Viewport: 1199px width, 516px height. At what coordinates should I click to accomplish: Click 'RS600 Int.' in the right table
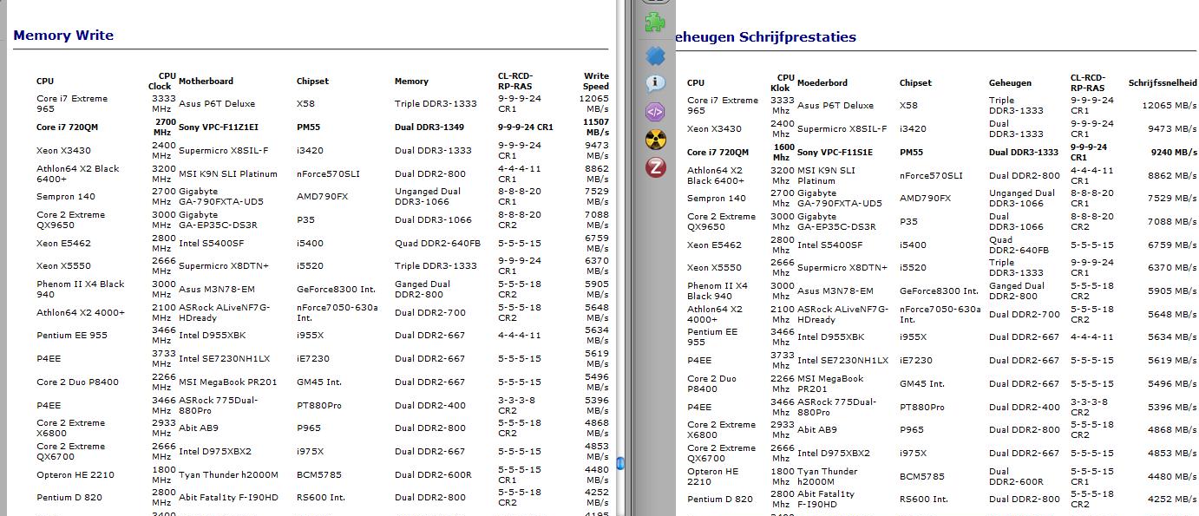[924, 500]
